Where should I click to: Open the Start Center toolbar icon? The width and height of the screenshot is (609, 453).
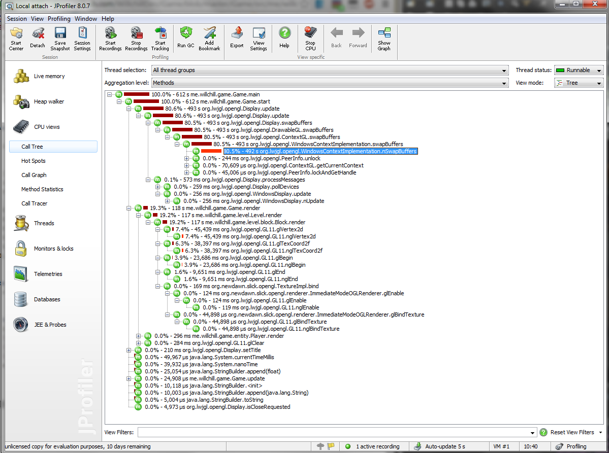[x=16, y=39]
